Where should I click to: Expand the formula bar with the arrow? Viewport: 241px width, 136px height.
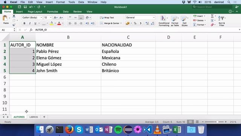pyautogui.click(x=239, y=29)
